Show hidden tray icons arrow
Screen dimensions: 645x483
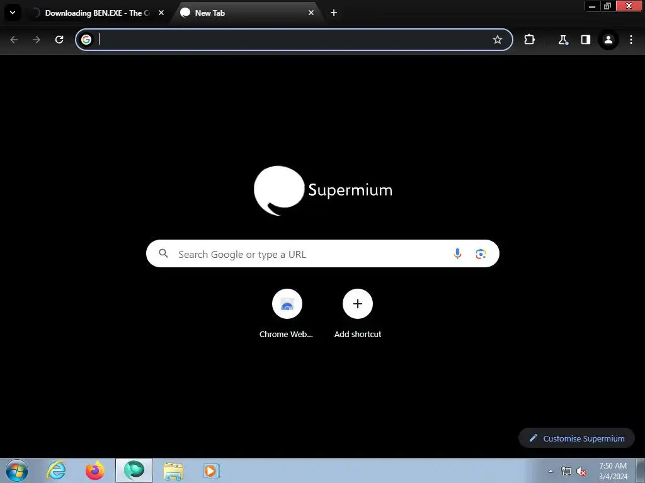(x=551, y=471)
